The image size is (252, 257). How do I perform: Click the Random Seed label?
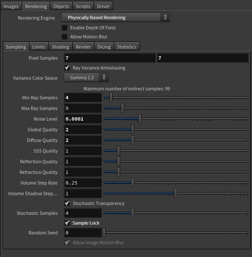point(43,233)
